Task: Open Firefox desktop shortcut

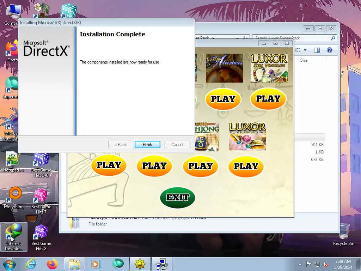Action: [12, 51]
